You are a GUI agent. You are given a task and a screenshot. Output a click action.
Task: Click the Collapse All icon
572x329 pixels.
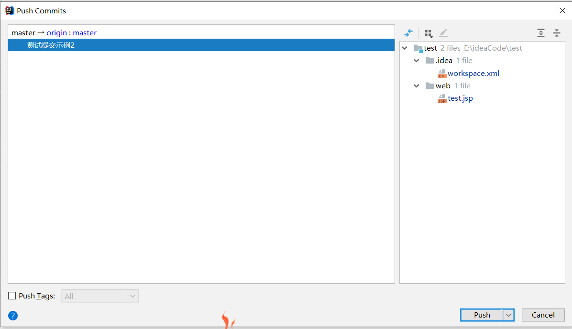(x=556, y=33)
